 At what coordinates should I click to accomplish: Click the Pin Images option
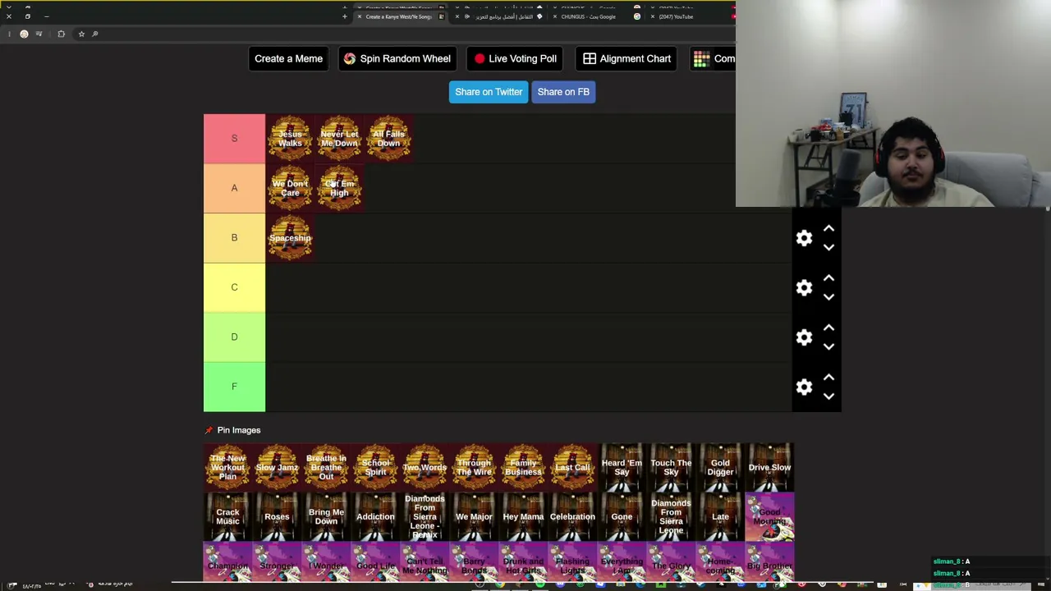click(232, 430)
